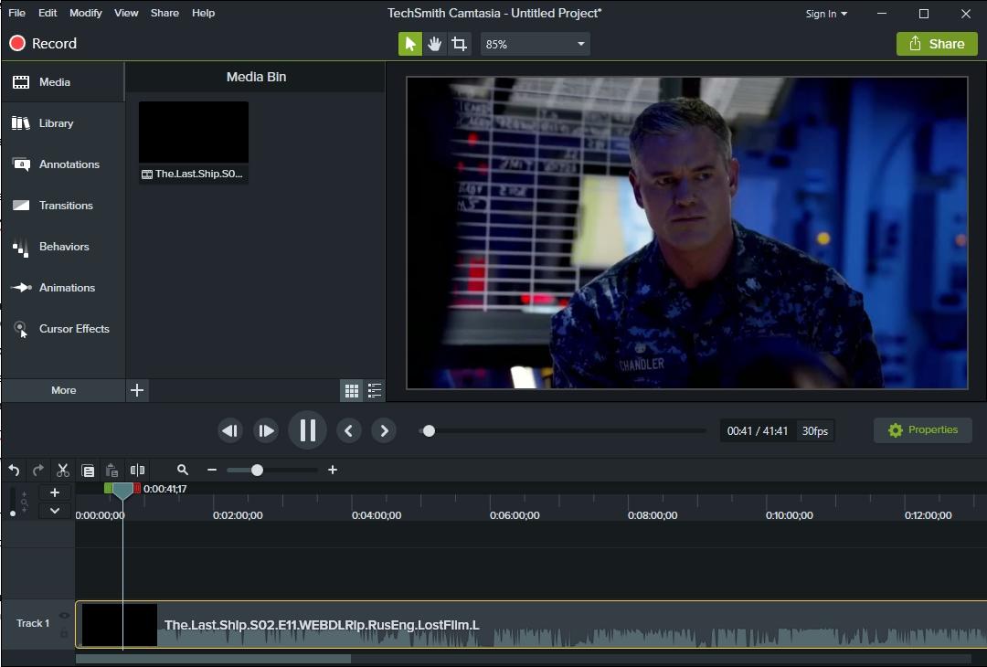Click the green Share button
This screenshot has width=987, height=667.
tap(937, 44)
